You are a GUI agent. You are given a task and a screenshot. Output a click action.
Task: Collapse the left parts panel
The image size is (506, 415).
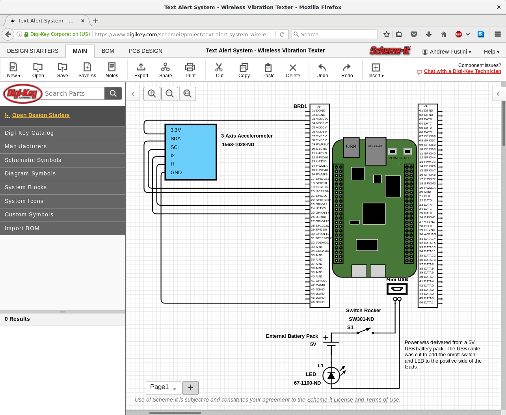point(133,94)
